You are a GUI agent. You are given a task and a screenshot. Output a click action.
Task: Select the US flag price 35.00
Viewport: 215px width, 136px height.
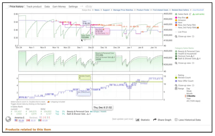pyautogui.click(x=19, y=121)
